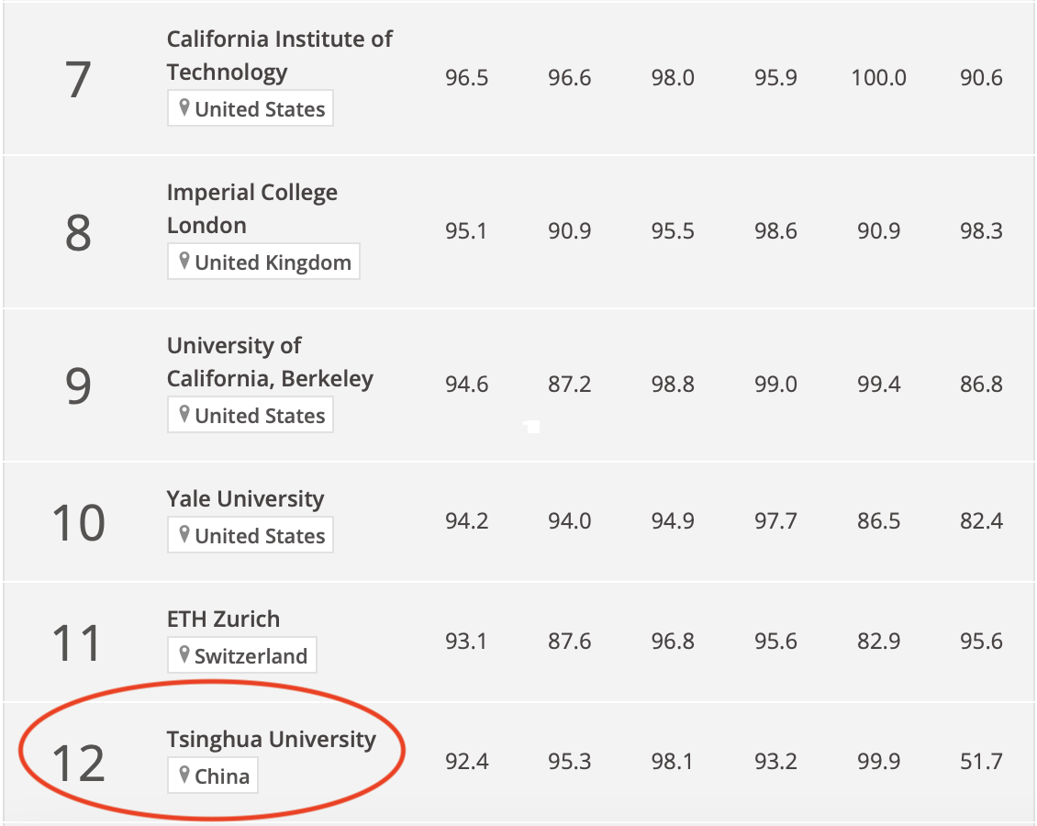
Task: Click the pin icon in Berkeley's United States tag
Action: click(x=184, y=414)
